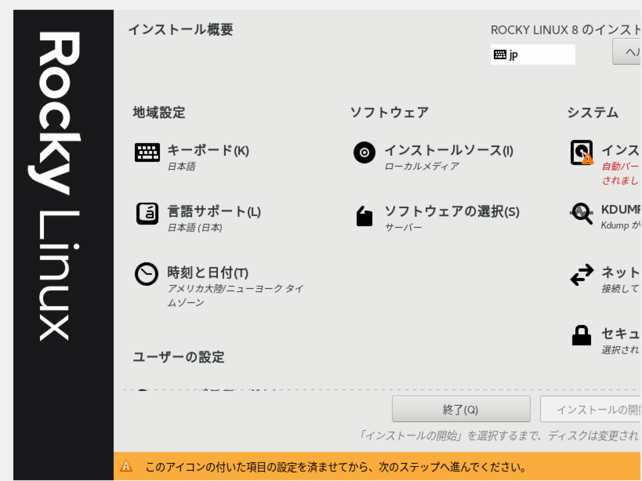The image size is (642, 481).
Task: Click the アメリカ大陸/ニューヨーク timezone text
Action: point(236,295)
